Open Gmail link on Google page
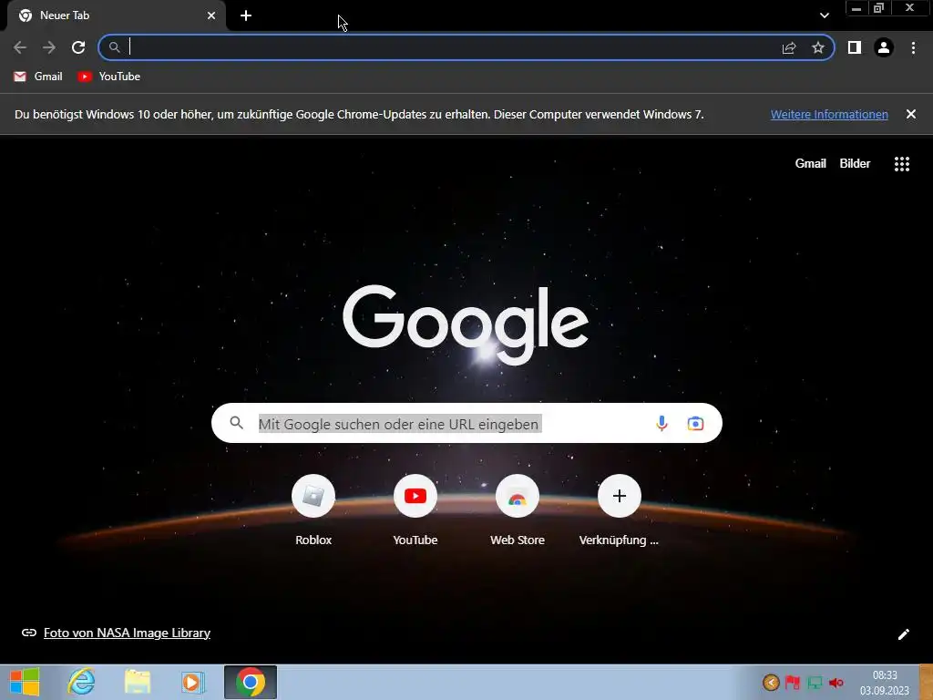This screenshot has width=933, height=700. coord(810,164)
